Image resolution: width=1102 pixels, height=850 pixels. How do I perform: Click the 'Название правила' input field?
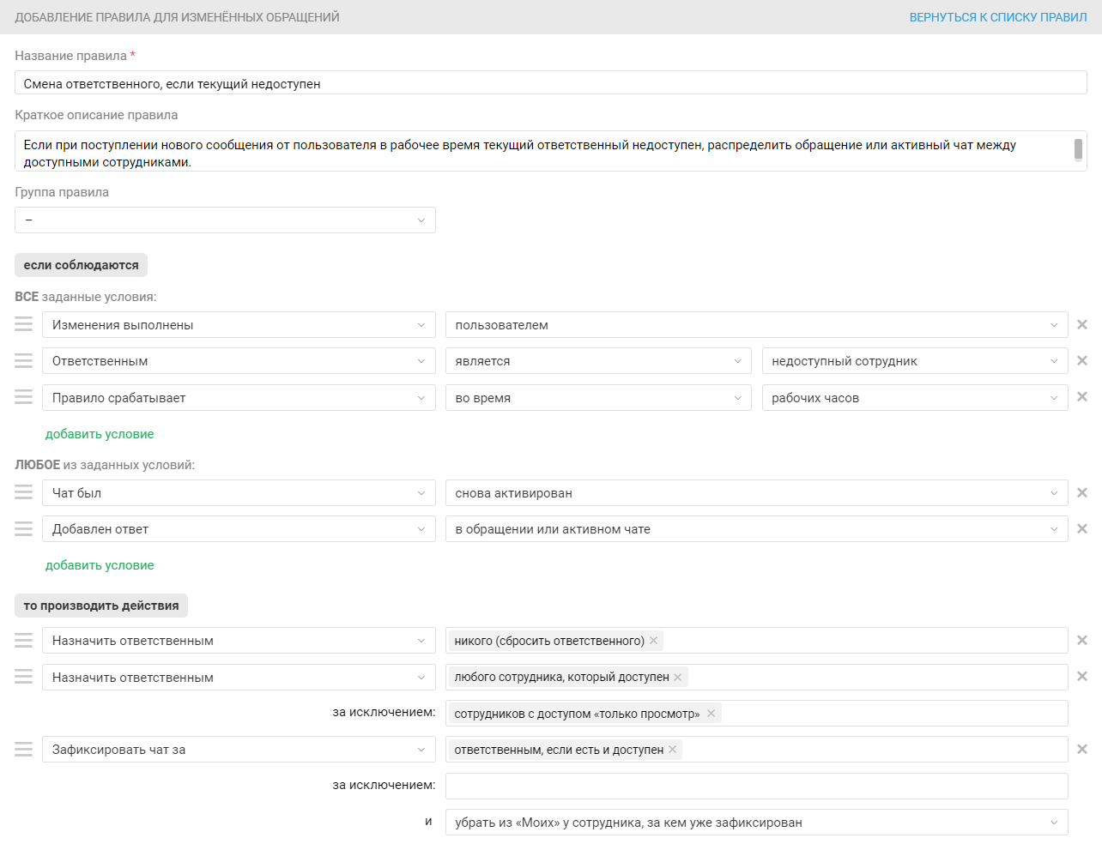click(x=550, y=83)
